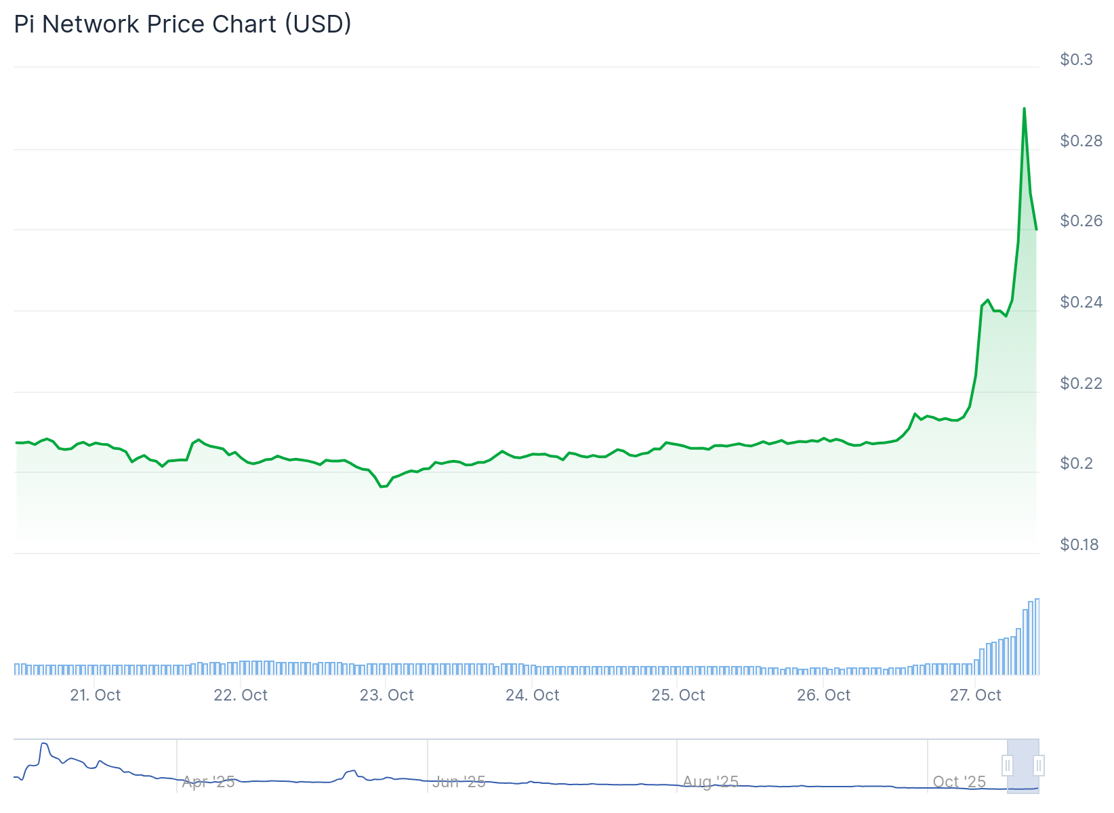Click Apr '25 in the navigator timeline
Screen dimensions: 1114x813
click(x=209, y=782)
